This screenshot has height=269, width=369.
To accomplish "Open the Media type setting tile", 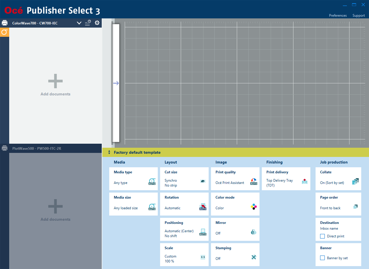I will click(x=133, y=179).
